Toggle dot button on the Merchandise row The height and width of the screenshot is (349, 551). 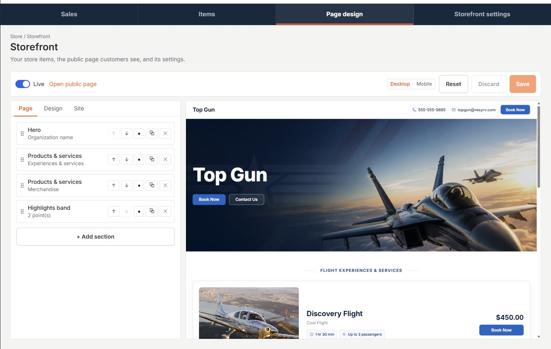coord(139,185)
